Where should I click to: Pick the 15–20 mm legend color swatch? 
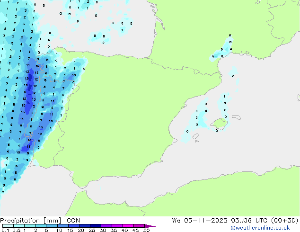[74, 226]
